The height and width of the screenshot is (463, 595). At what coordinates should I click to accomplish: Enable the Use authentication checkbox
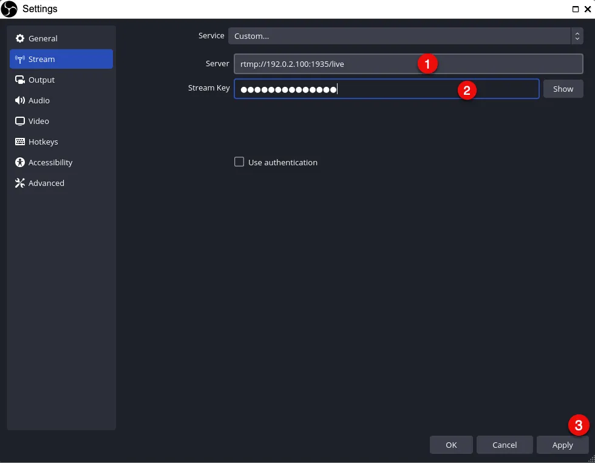pyautogui.click(x=239, y=162)
